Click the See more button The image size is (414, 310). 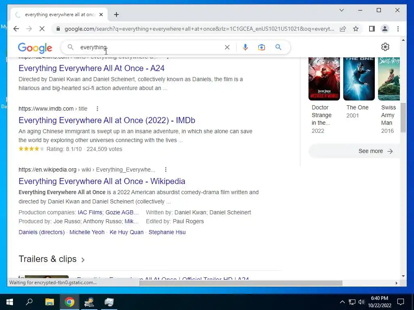pyautogui.click(x=354, y=151)
